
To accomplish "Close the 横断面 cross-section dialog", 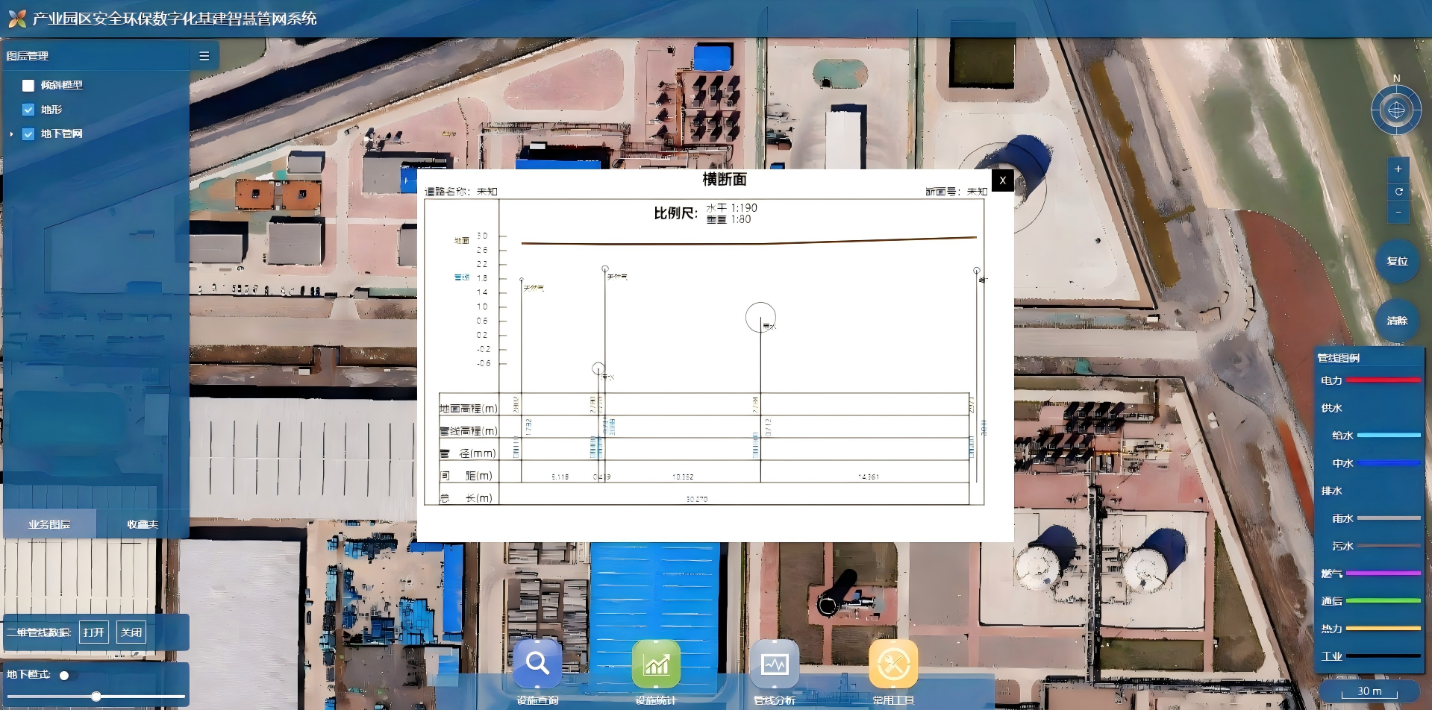I will (1002, 180).
